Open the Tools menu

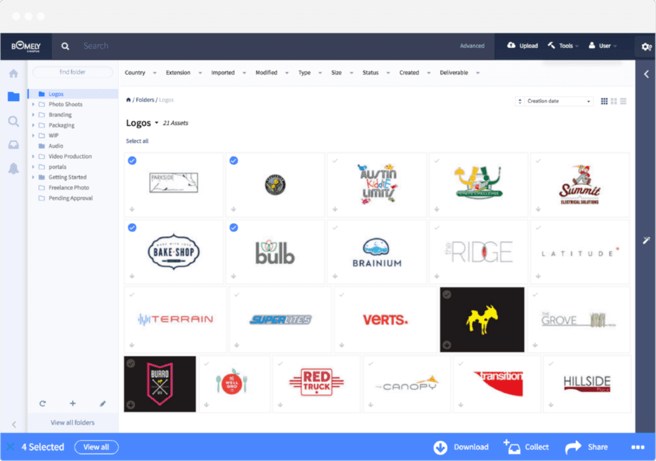click(564, 46)
